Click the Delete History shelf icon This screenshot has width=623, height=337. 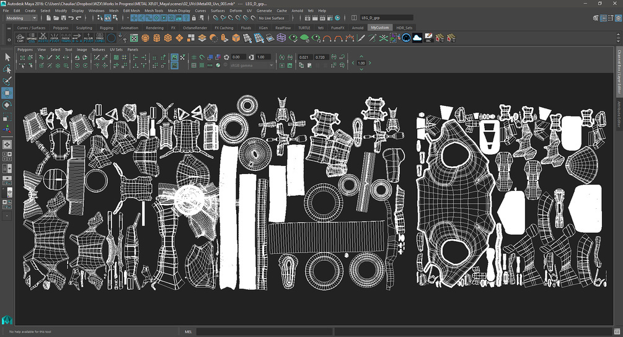44,38
